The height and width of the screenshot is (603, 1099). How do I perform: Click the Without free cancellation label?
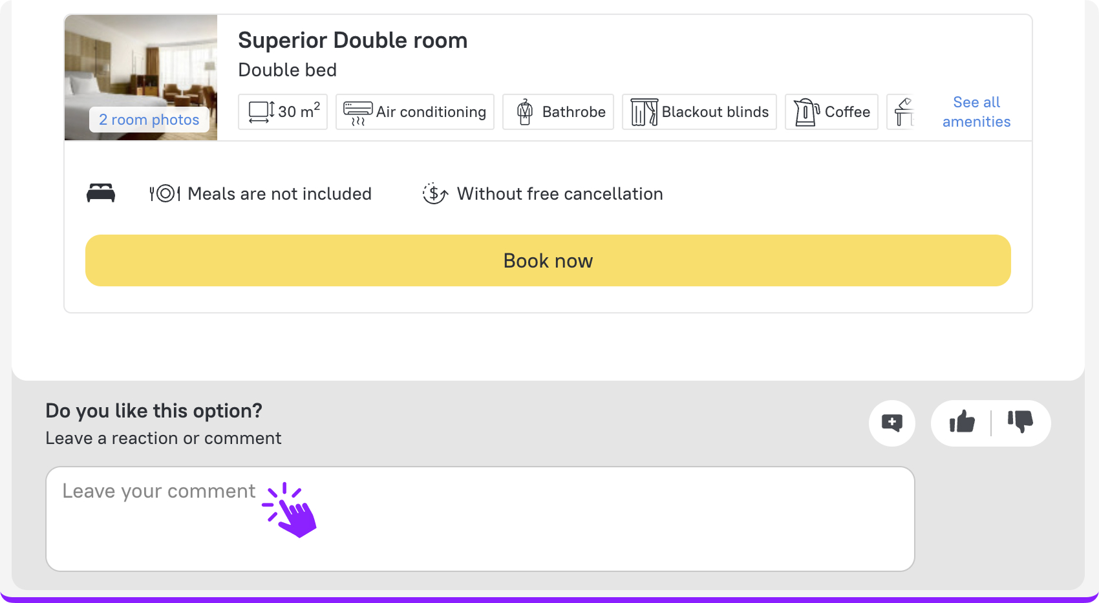(x=560, y=194)
